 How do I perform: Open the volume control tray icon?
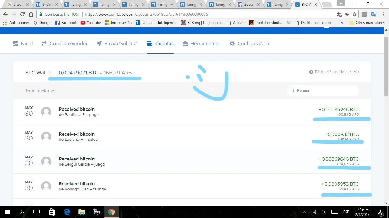(x=324, y=212)
